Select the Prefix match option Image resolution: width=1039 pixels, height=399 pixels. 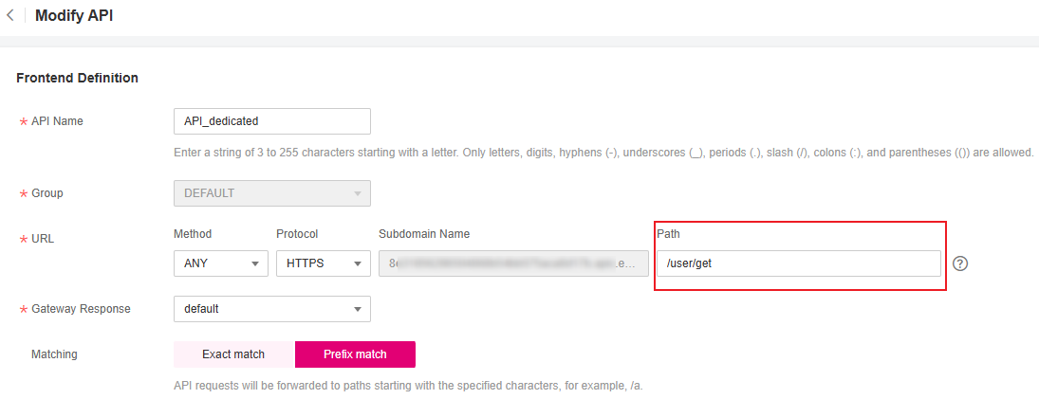click(x=355, y=354)
